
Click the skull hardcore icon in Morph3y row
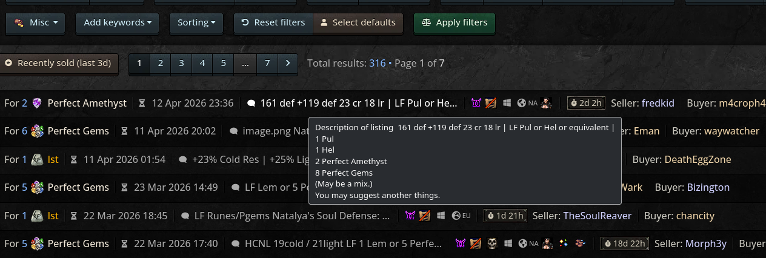[x=491, y=243]
